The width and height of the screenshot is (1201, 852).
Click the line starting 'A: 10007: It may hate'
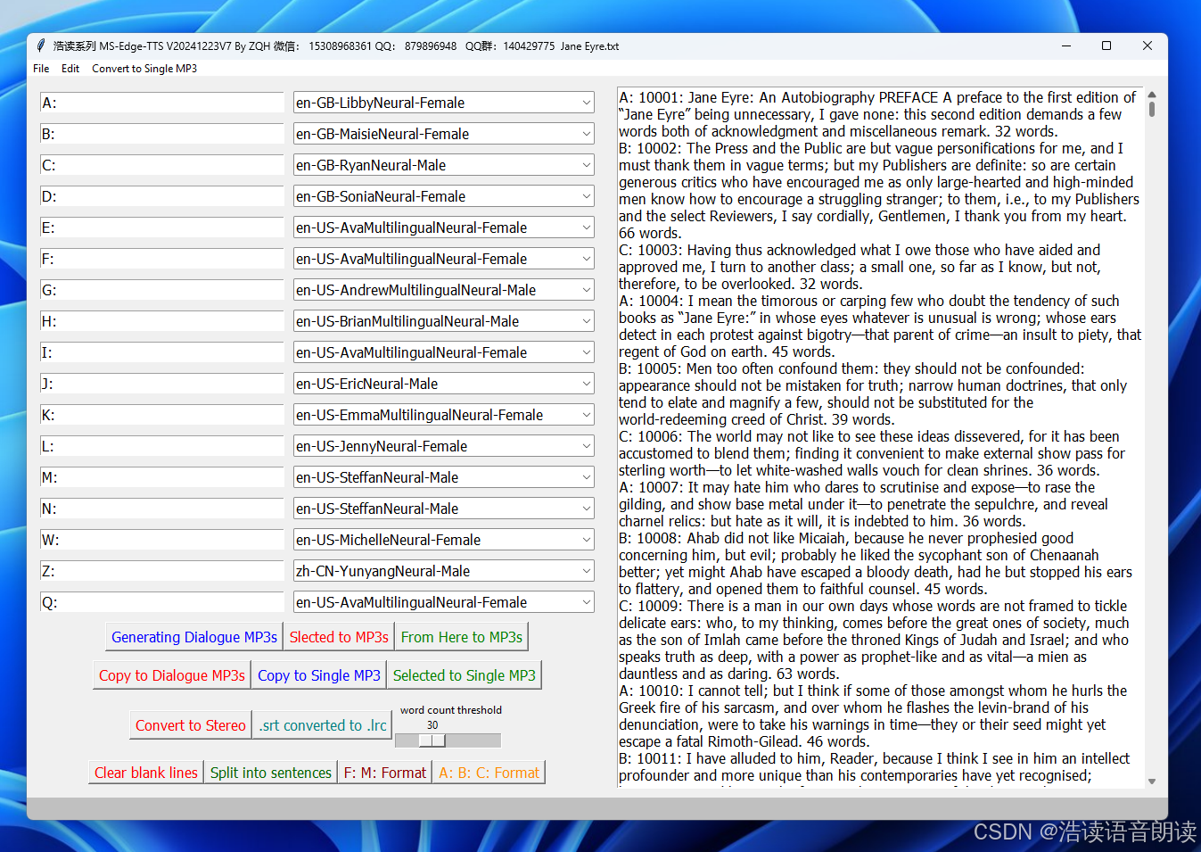[x=857, y=487]
